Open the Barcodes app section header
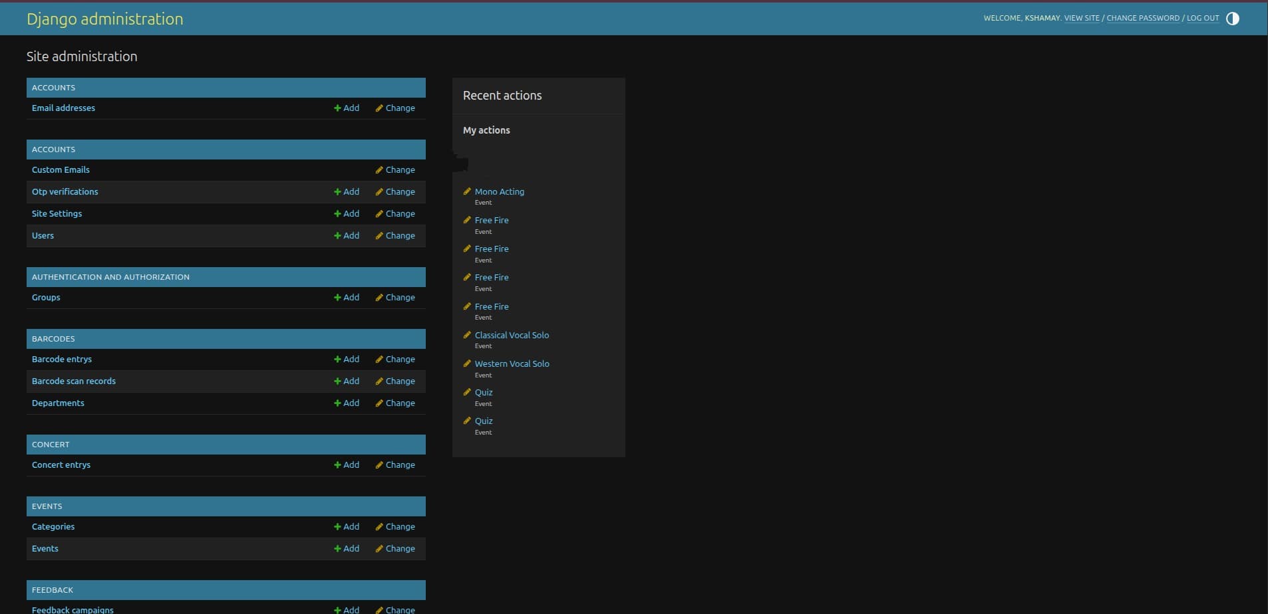The width and height of the screenshot is (1268, 614). [53, 339]
